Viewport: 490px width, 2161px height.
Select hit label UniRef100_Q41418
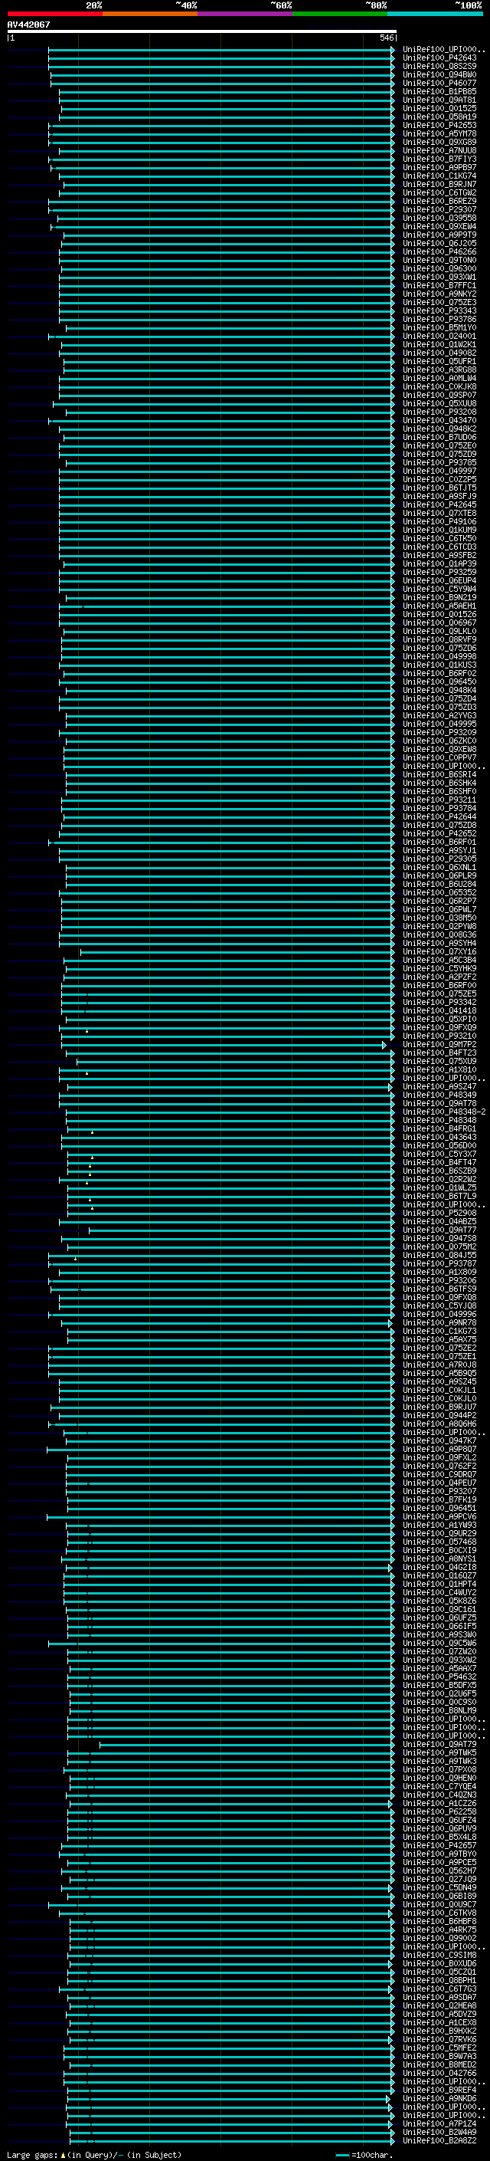click(x=439, y=1010)
